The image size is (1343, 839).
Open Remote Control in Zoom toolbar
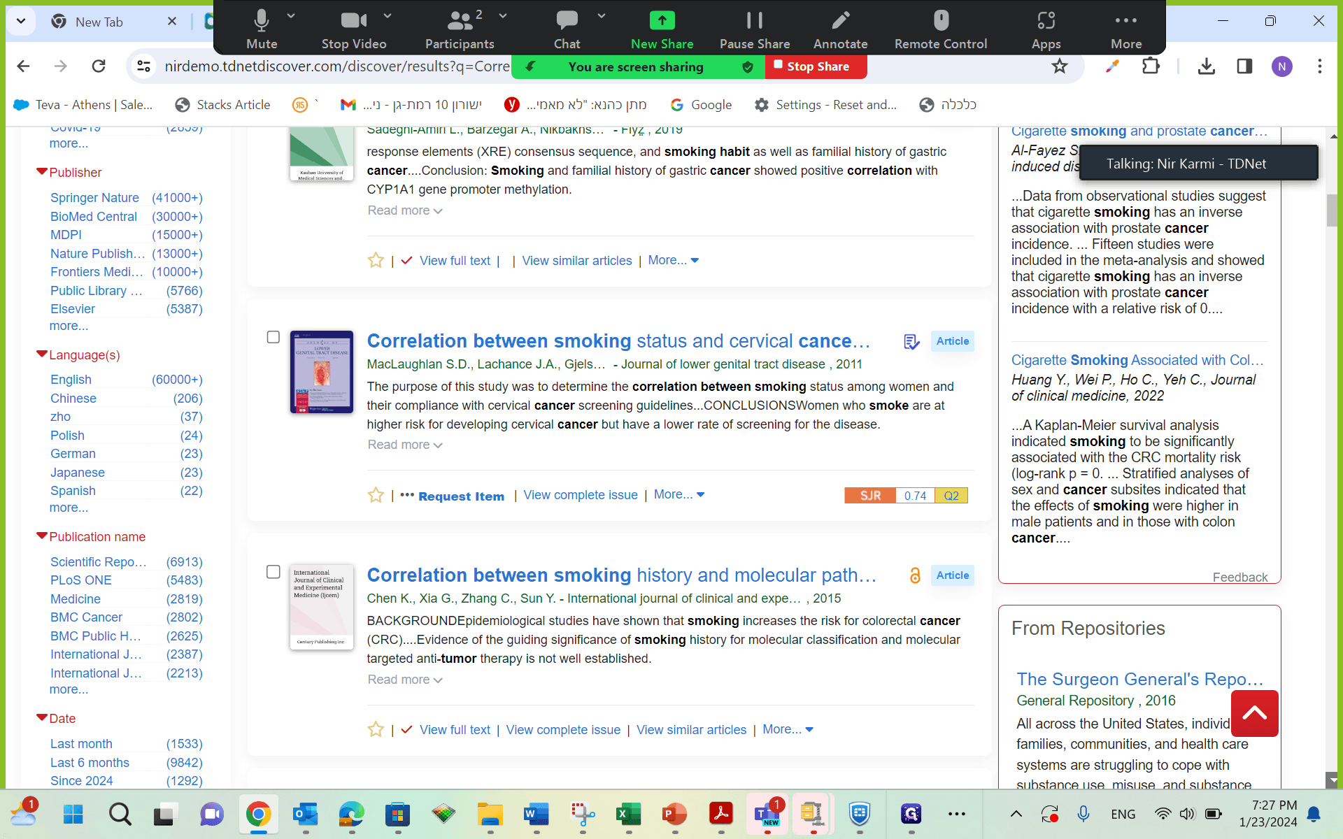(x=941, y=29)
